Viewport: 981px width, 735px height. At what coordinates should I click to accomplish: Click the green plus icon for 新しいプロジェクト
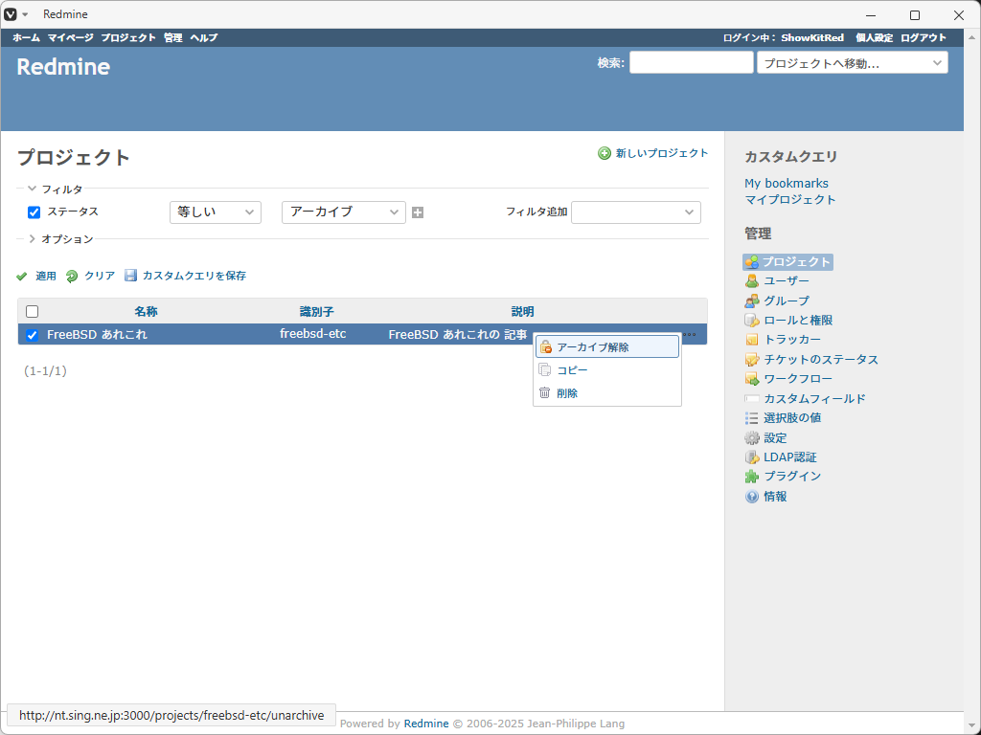pos(605,153)
